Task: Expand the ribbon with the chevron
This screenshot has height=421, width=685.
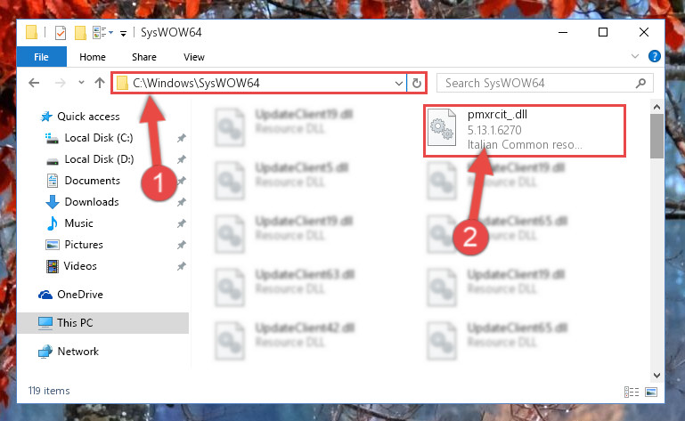Action: [x=635, y=56]
